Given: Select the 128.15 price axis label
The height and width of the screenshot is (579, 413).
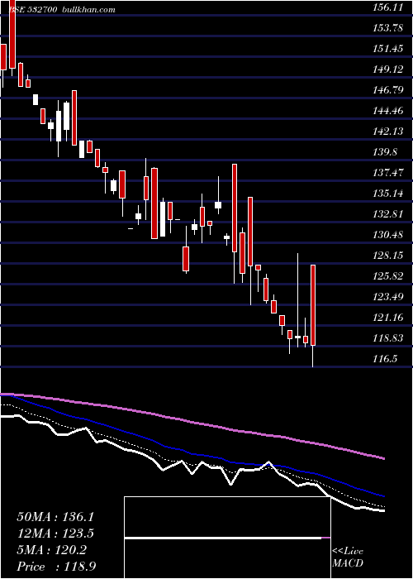Looking at the screenshot, I should [388, 256].
